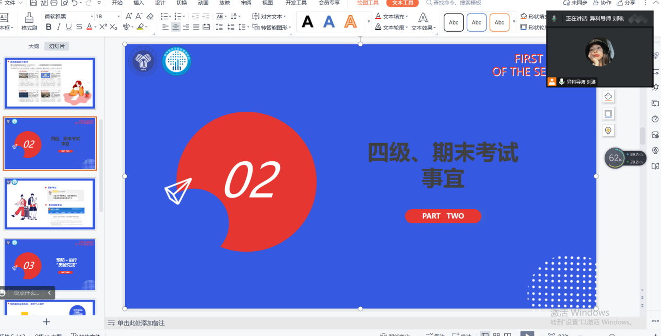Start slideshow with the play button
The height and width of the screenshot is (336, 661).
click(527, 334)
